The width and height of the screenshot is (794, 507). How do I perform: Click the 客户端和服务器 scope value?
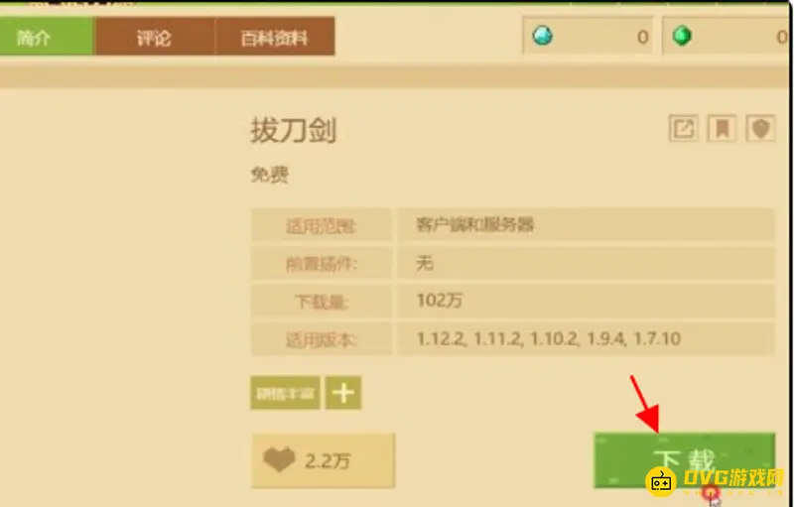click(x=474, y=224)
